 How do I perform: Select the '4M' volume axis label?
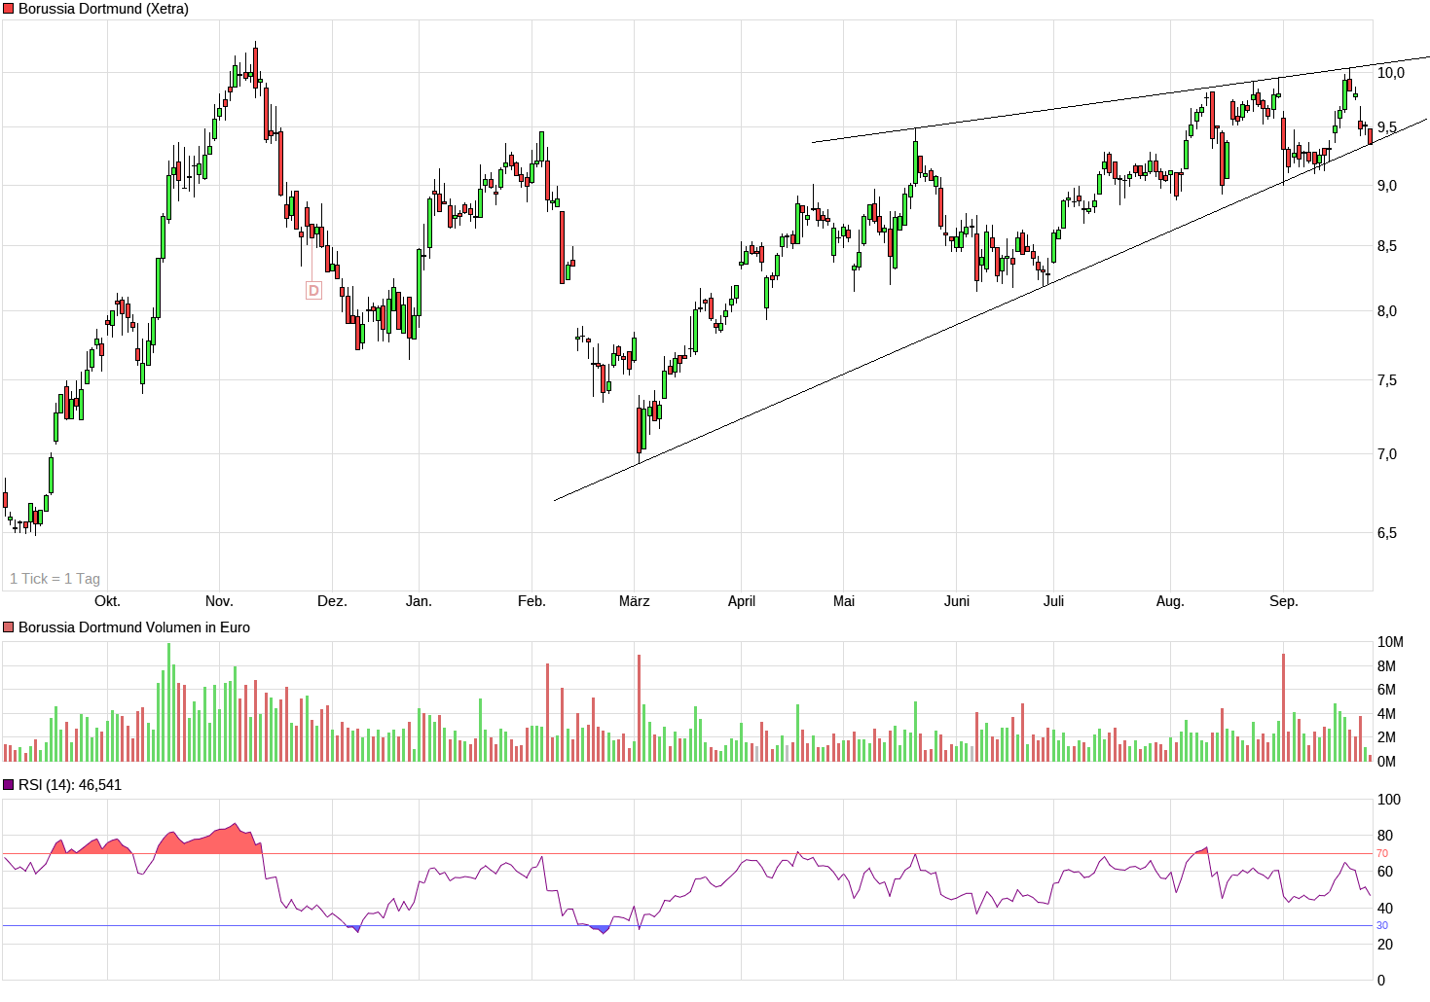click(1387, 714)
